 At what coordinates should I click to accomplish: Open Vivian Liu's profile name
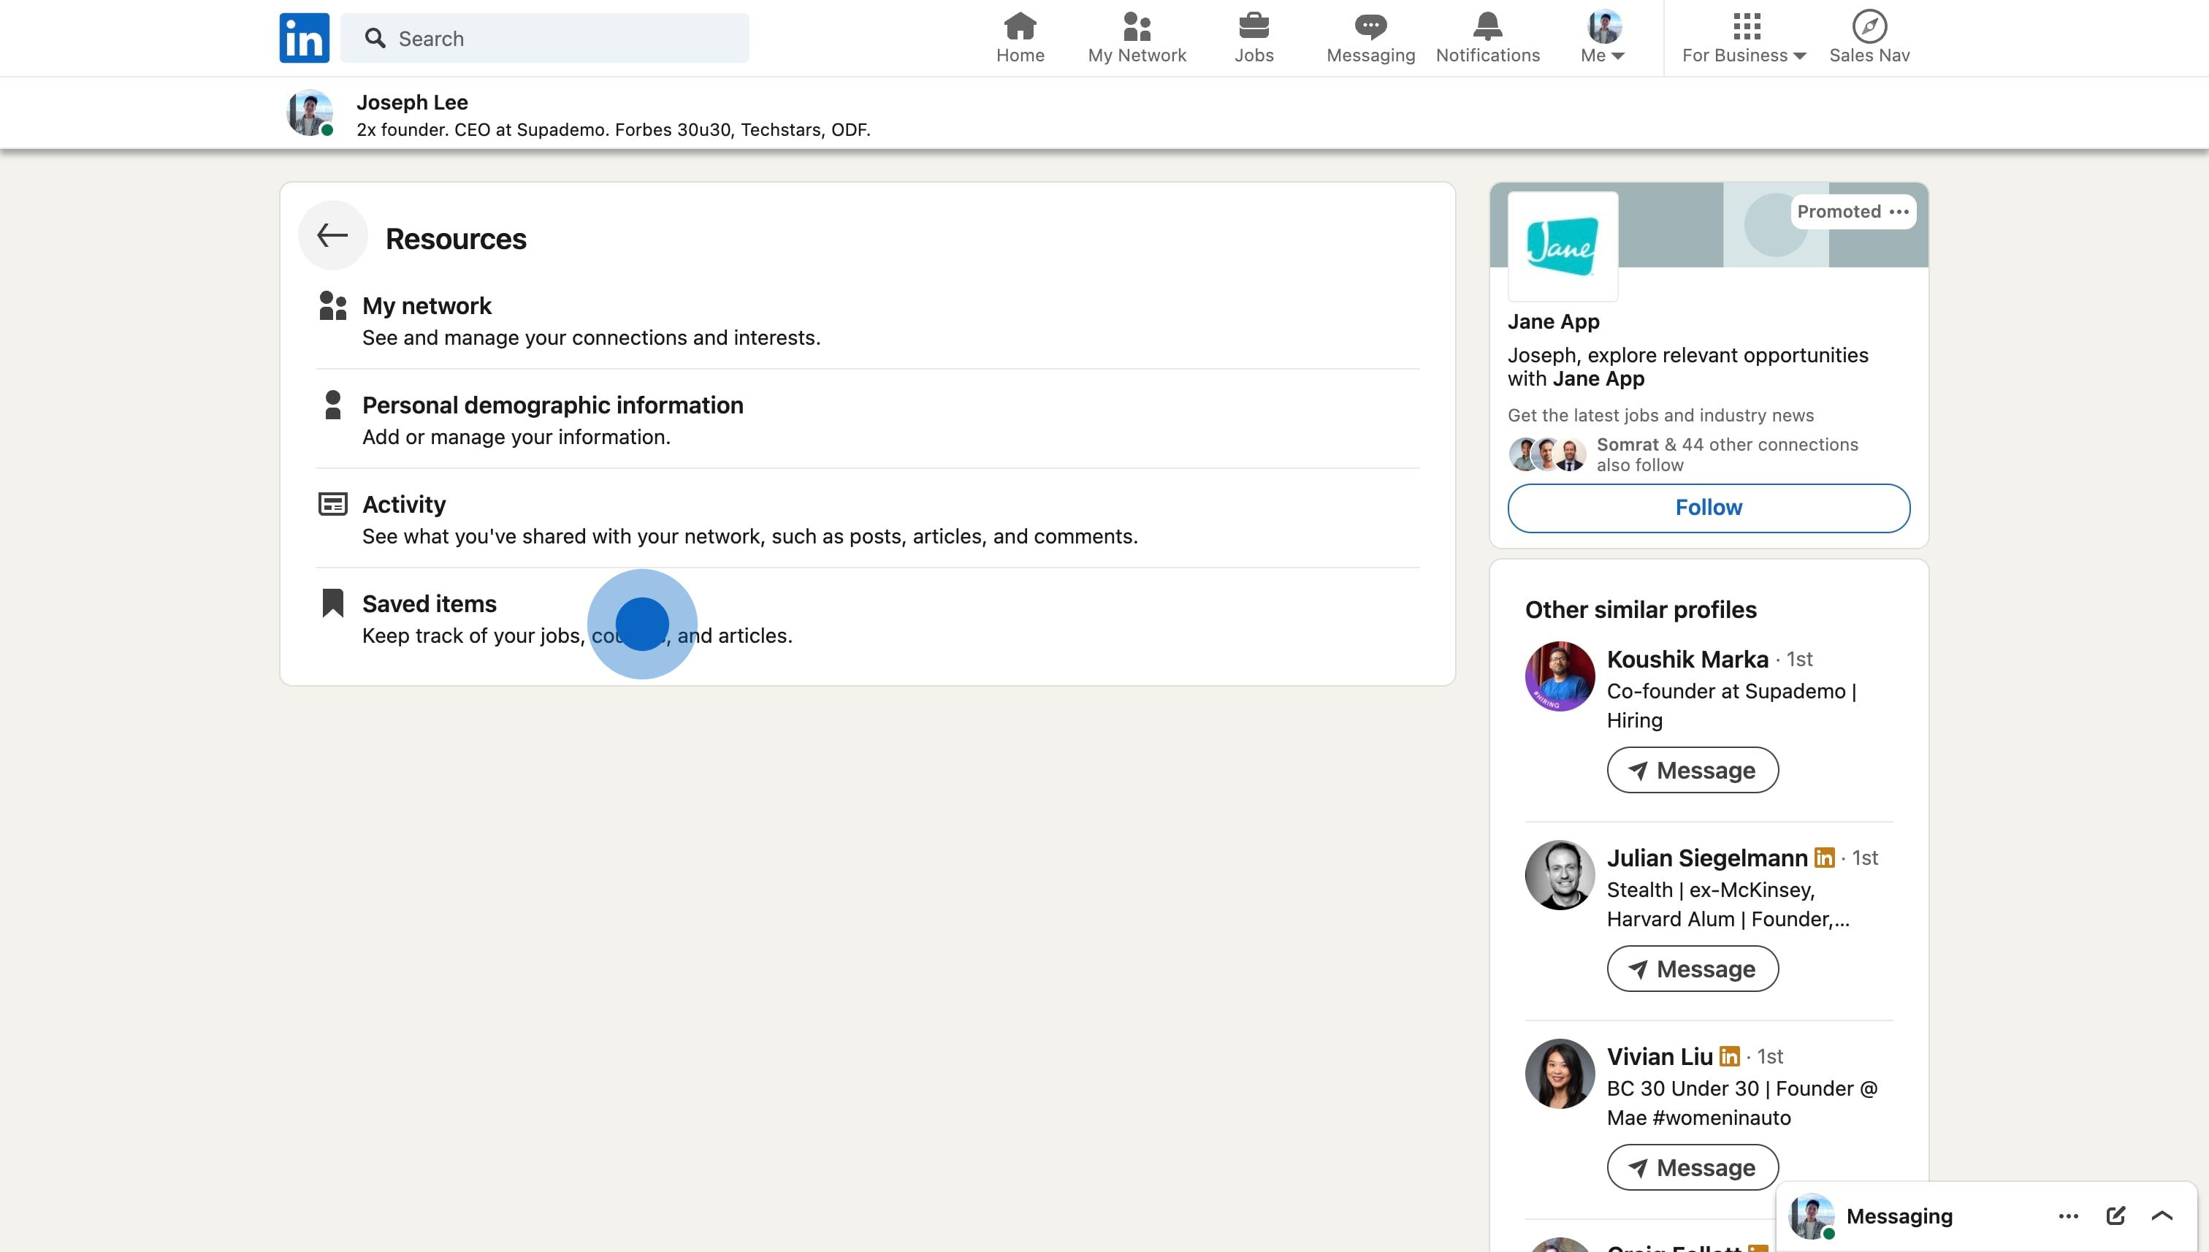click(x=1660, y=1057)
